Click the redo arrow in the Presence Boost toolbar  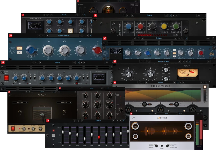tap(43, 35)
